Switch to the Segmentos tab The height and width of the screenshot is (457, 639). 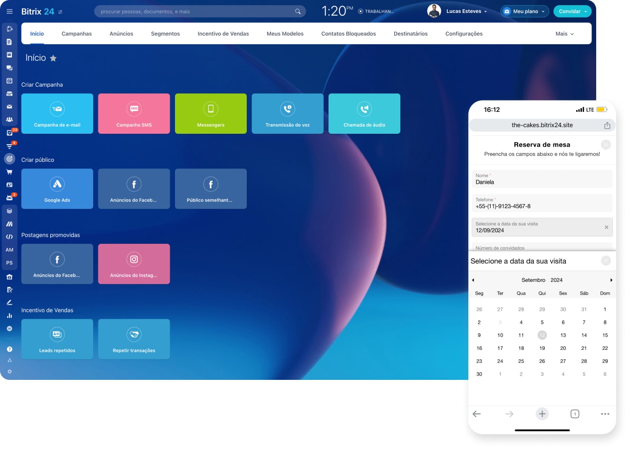[165, 33]
